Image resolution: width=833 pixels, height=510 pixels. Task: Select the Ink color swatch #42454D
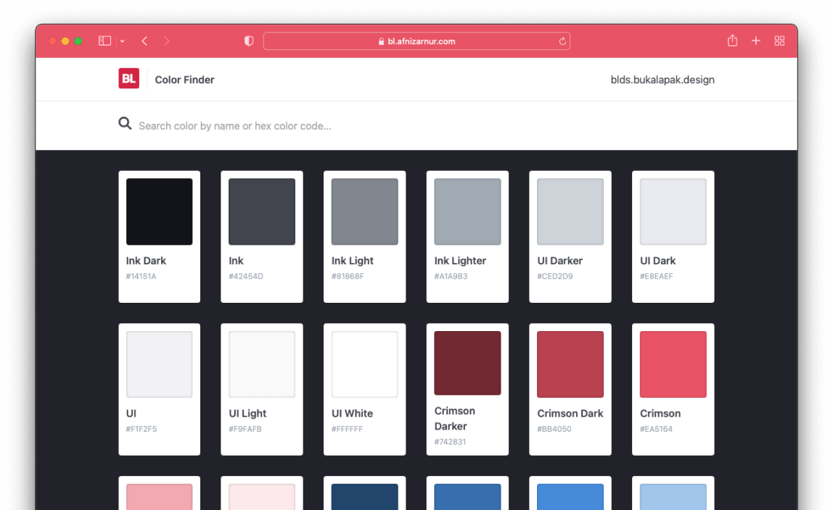coord(262,212)
